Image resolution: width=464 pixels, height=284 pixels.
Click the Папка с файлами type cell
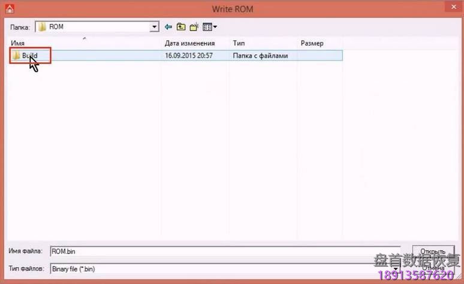tap(260, 56)
